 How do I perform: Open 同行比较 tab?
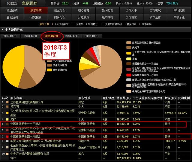tap(179, 10)
